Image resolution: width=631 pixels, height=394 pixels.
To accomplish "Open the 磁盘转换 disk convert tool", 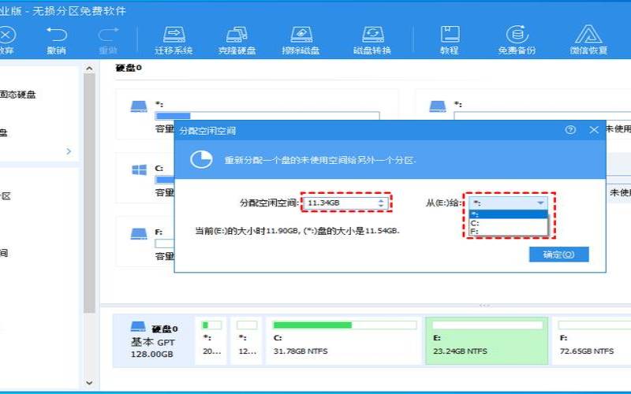I will pos(372,40).
